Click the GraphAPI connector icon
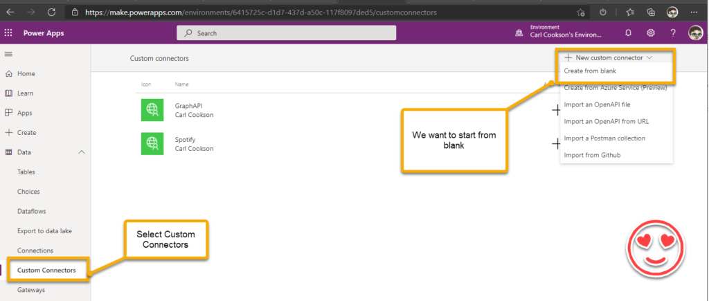The image size is (709, 301). coord(152,110)
